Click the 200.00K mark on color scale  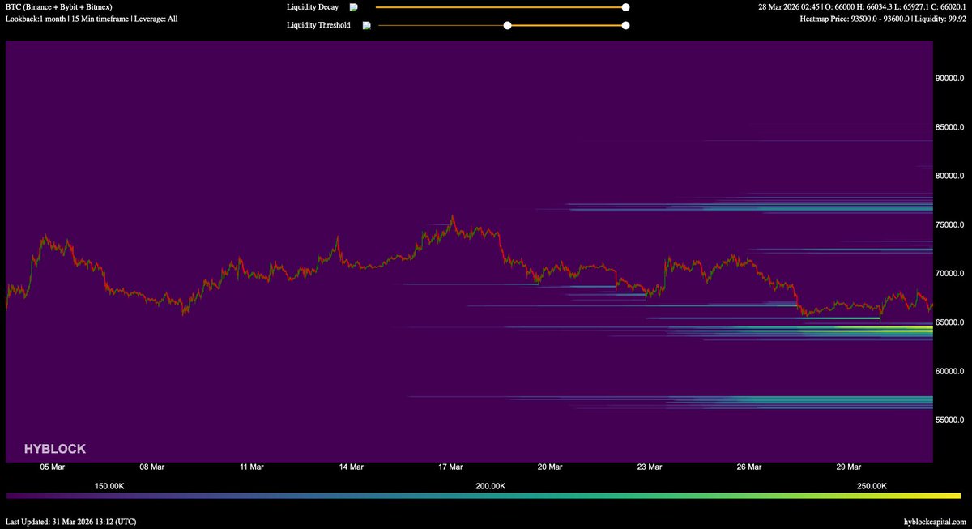click(x=491, y=486)
